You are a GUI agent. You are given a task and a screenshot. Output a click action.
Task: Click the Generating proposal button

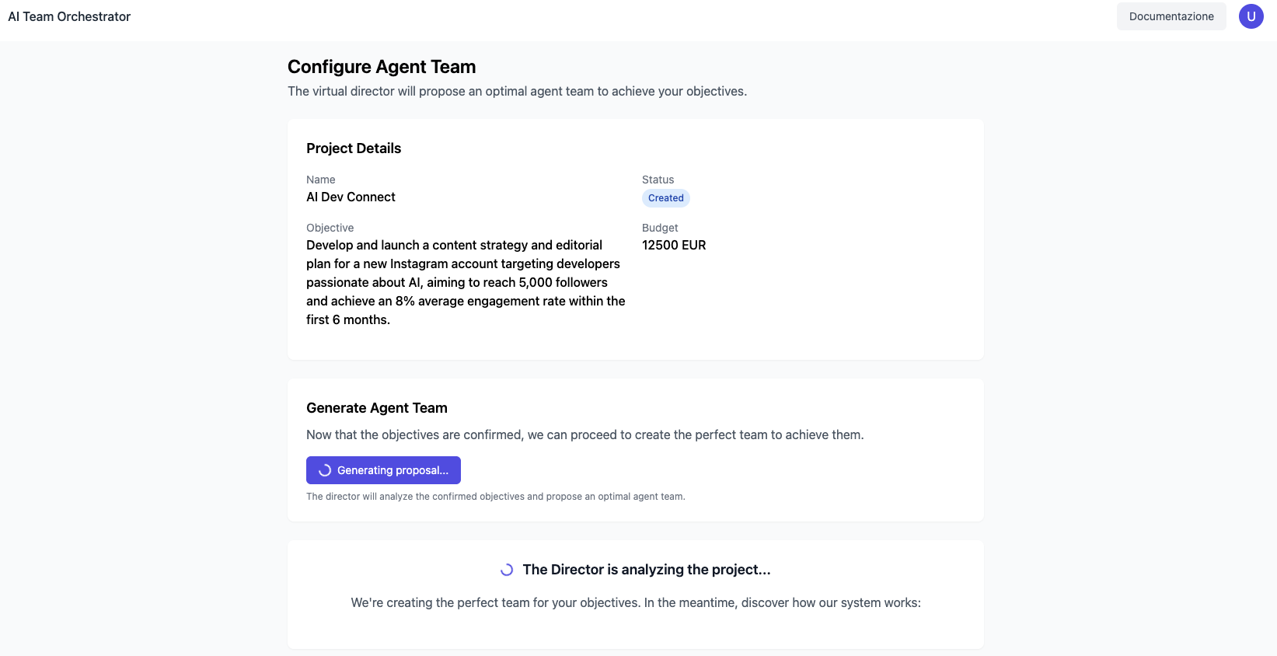383,470
